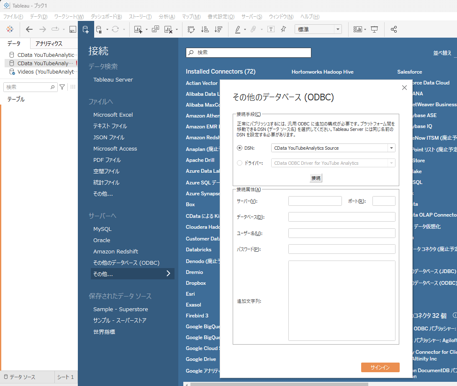Viewport: 457px width, 386px height.
Task: Click the MySQL server connection link
Action: tap(102, 229)
